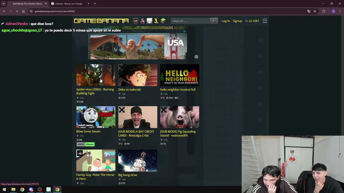Image resolution: width=344 pixels, height=193 pixels.
Task: Open File Explorer from the taskbar
Action: point(13,190)
